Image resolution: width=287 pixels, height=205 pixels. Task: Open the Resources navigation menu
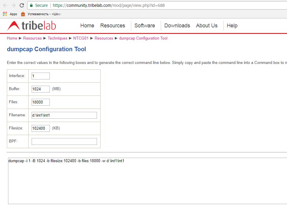[112, 26]
